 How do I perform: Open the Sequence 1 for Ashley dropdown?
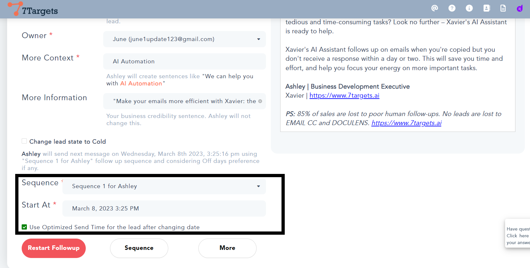click(164, 186)
